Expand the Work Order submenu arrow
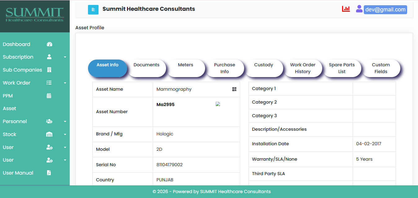418x198 pixels. point(65,83)
